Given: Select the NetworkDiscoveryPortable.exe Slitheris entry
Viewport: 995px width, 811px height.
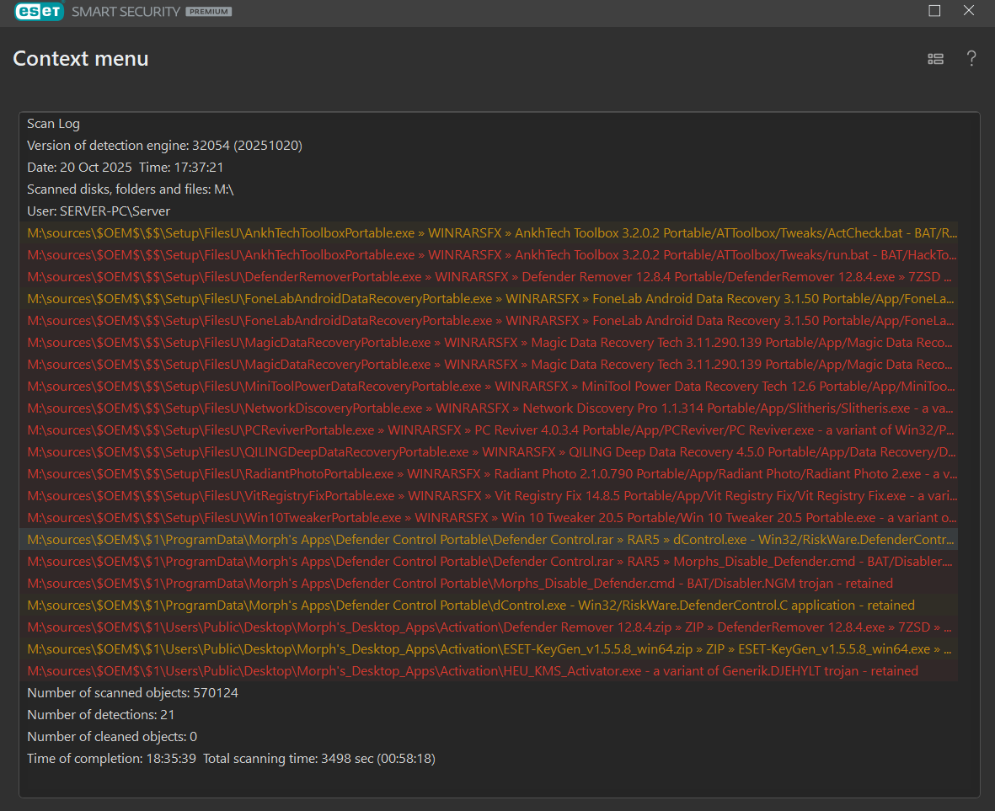Looking at the screenshot, I should [x=491, y=408].
